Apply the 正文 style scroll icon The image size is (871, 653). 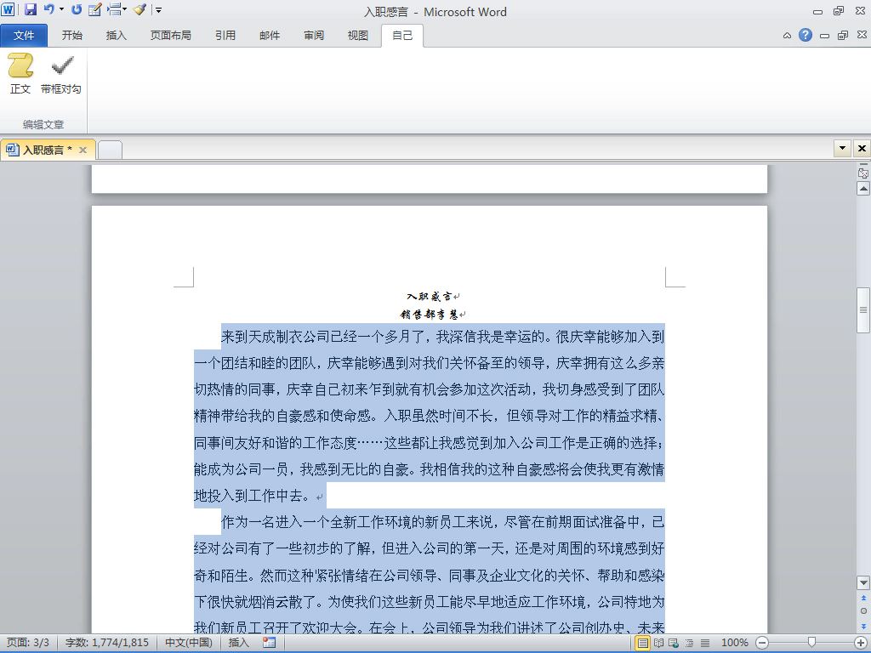20,74
